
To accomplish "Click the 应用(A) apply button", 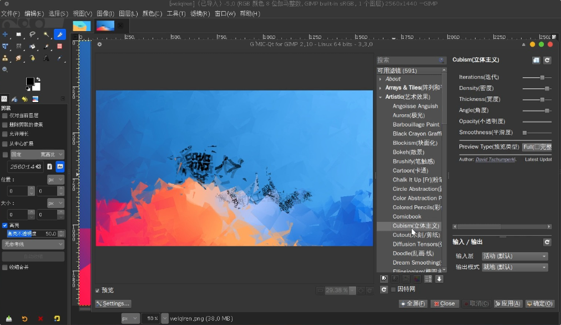I will [x=508, y=303].
